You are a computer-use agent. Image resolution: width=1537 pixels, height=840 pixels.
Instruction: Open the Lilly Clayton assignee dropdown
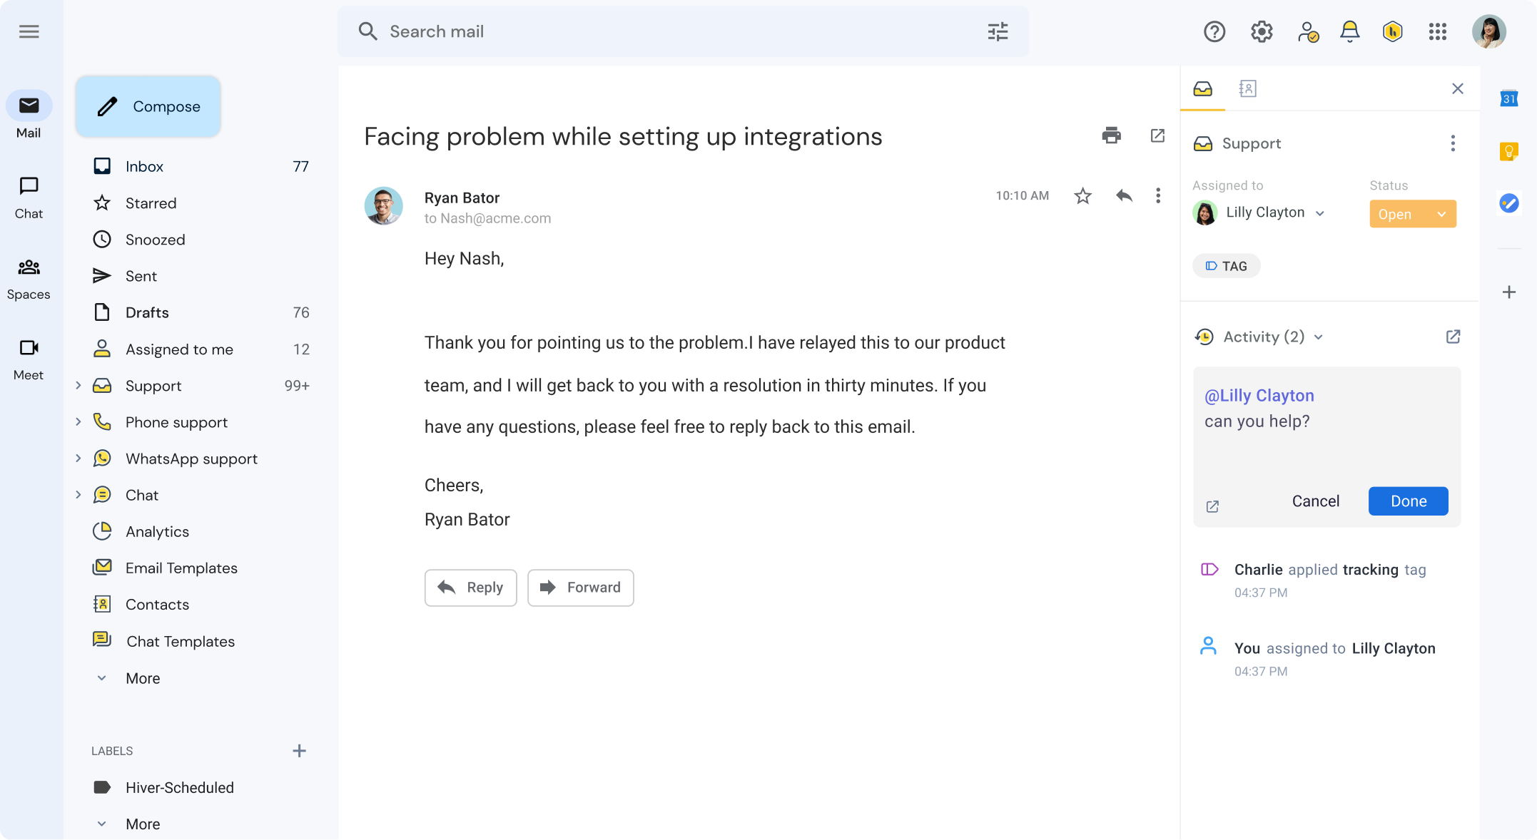point(1321,212)
